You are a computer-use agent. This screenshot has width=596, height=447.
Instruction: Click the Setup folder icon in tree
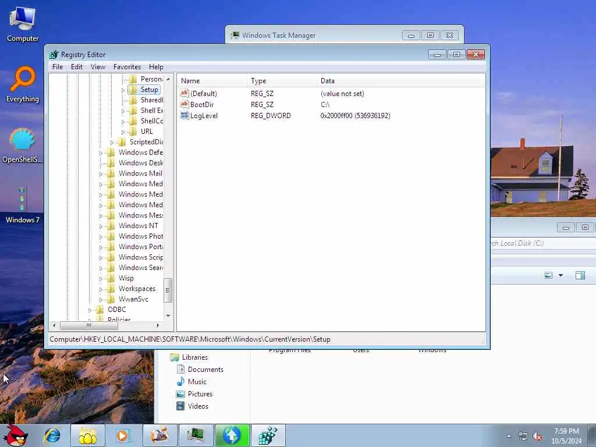[x=133, y=90]
